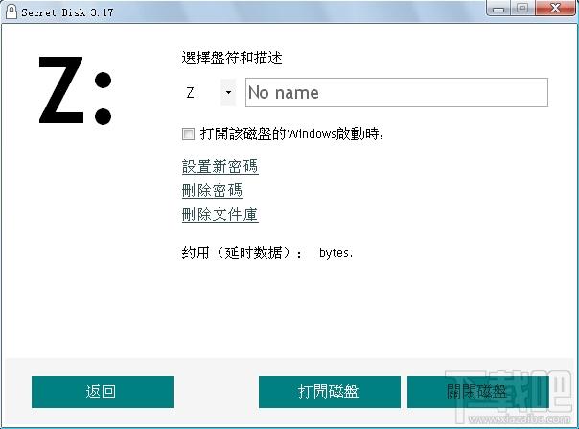Click the Secret Disk 3.17 title text
The image size is (579, 429).
[67, 12]
